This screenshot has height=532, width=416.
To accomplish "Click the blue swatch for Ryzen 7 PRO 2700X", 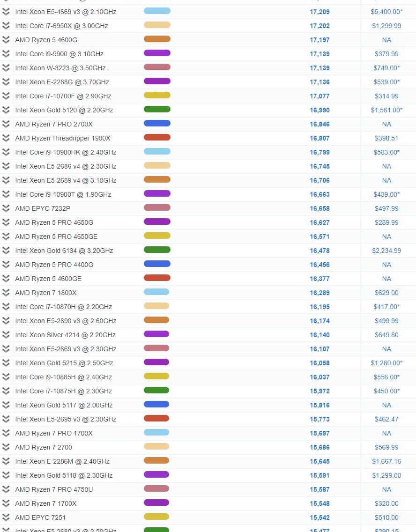I will click(x=157, y=123).
